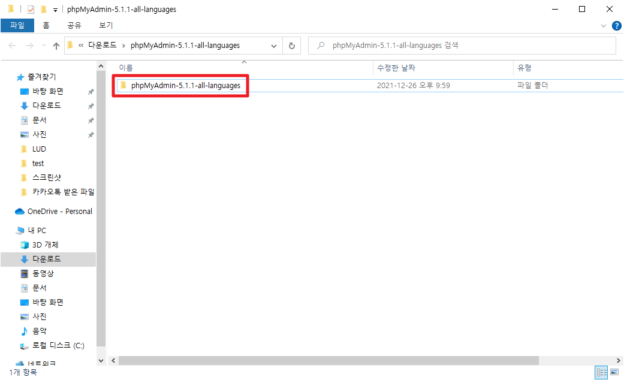Image resolution: width=624 pixels, height=380 pixels.
Task: Open pinned 다운로드 under 즐겨찾기
Action: [47, 105]
